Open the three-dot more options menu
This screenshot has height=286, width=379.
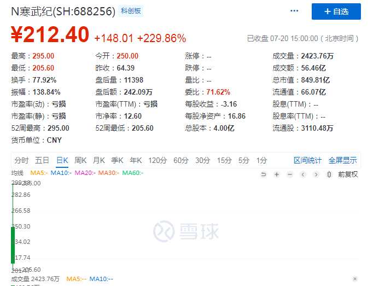294,11
